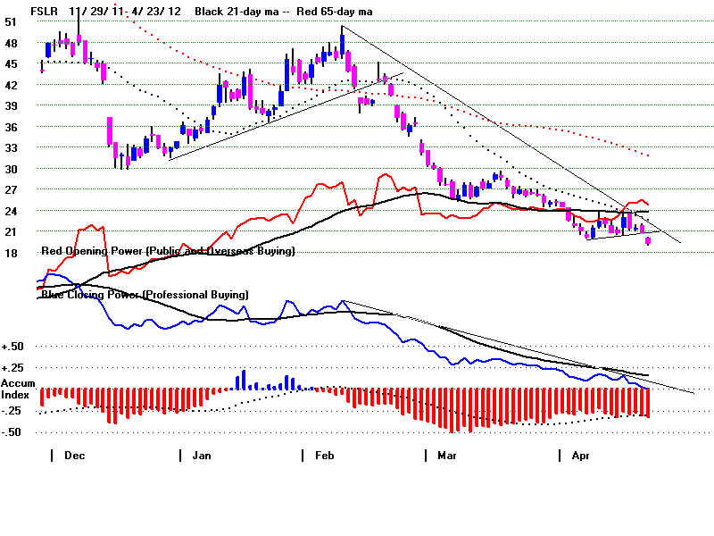The image size is (714, 536).
Task: Click the Jan month marker on the time axis
Action: click(x=203, y=455)
